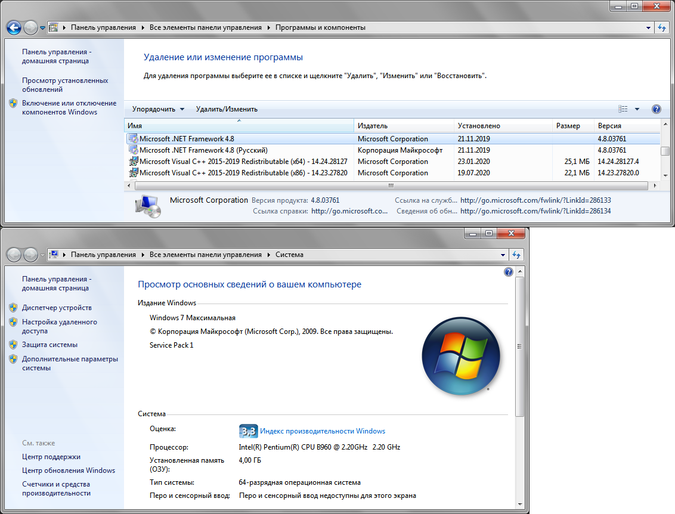Image resolution: width=675 pixels, height=514 pixels.
Task: Click refresh icon in System address bar
Action: coord(518,255)
